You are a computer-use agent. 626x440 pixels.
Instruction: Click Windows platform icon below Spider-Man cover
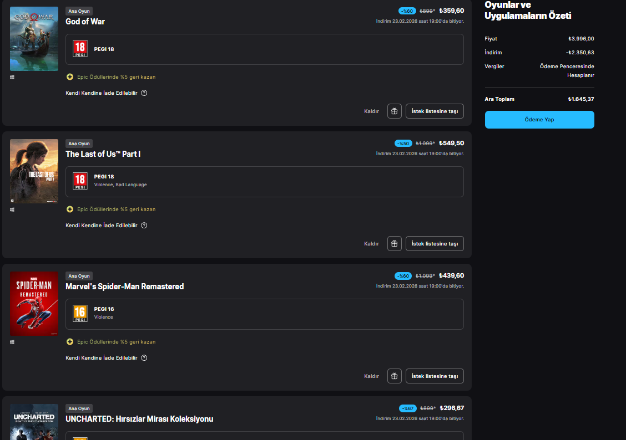(x=12, y=342)
